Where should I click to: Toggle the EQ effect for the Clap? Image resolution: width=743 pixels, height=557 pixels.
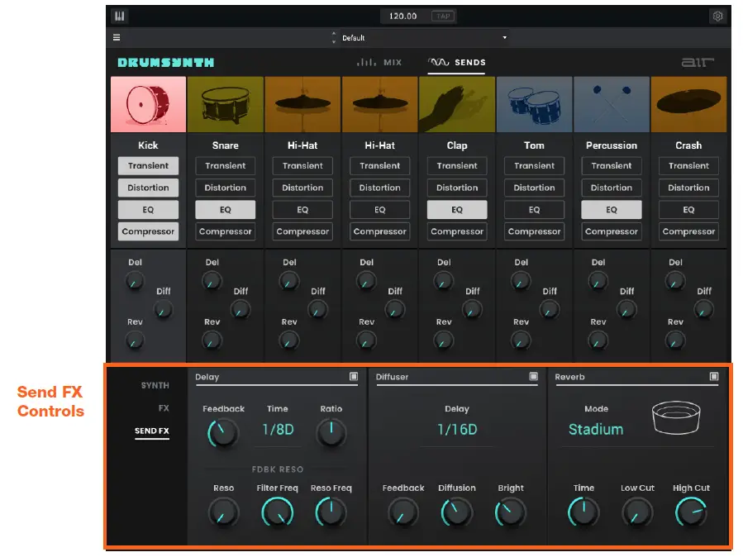point(456,209)
